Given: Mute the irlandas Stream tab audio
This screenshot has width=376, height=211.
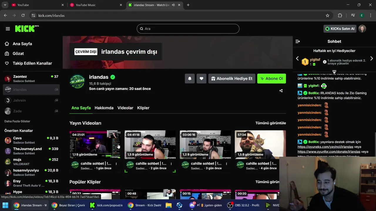Looking at the screenshot, I should pos(173,5).
